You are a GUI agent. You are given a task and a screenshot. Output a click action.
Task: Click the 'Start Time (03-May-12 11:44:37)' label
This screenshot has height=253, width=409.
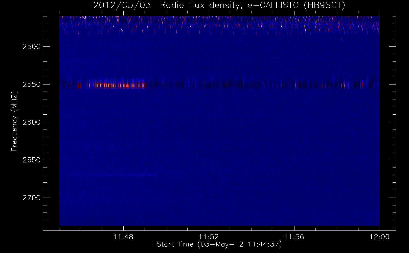(219, 244)
